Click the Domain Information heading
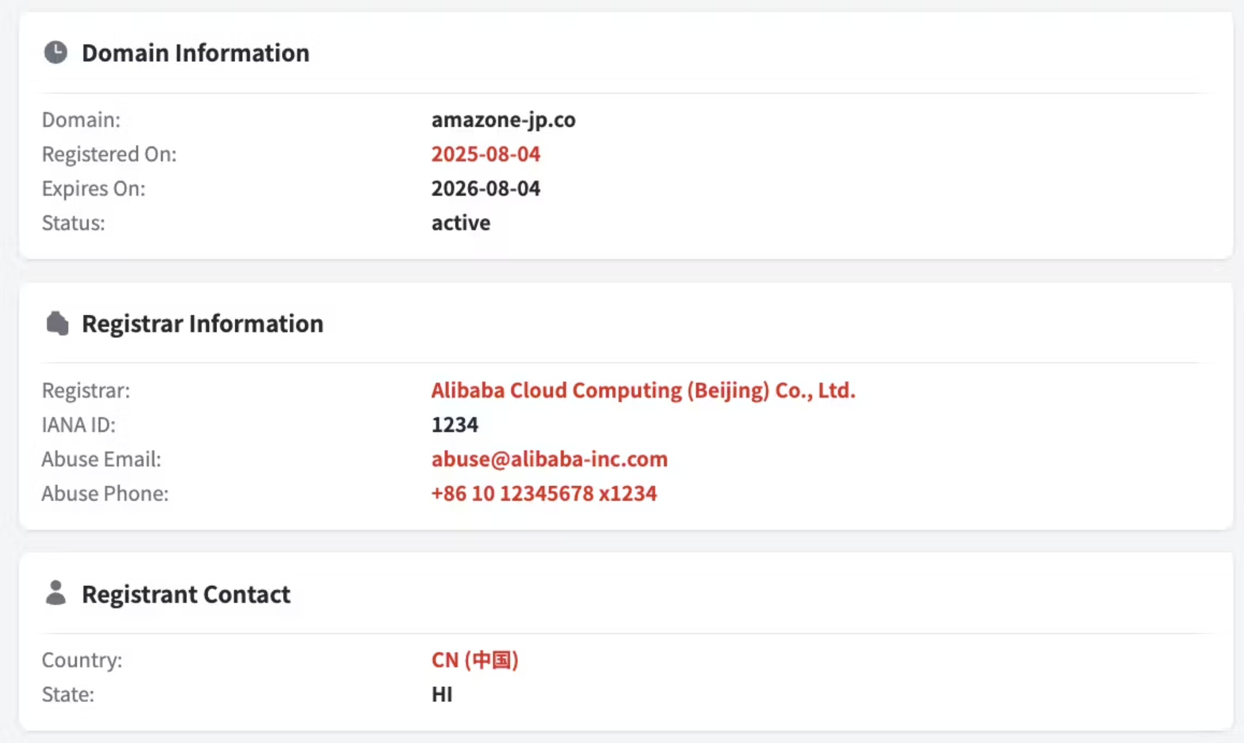Viewport: 1244px width, 743px height. [x=195, y=53]
